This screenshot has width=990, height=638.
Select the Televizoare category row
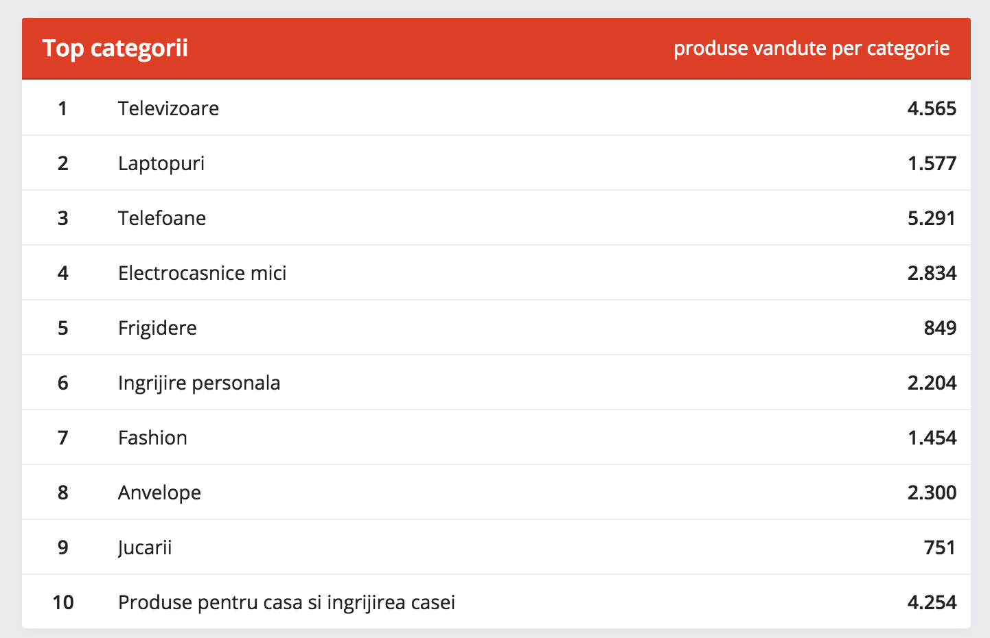[x=168, y=108]
